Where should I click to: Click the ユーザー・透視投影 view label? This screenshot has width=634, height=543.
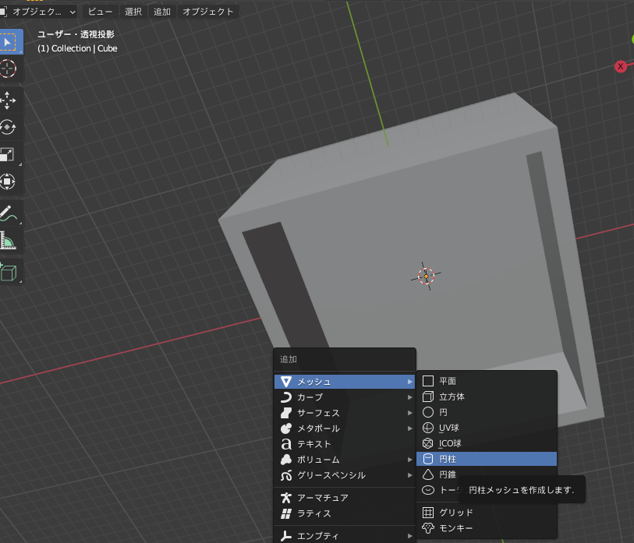76,34
